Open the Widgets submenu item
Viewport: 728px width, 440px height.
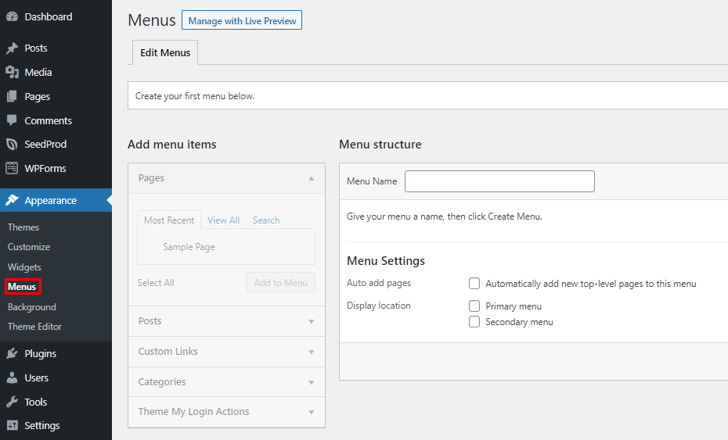tap(24, 267)
